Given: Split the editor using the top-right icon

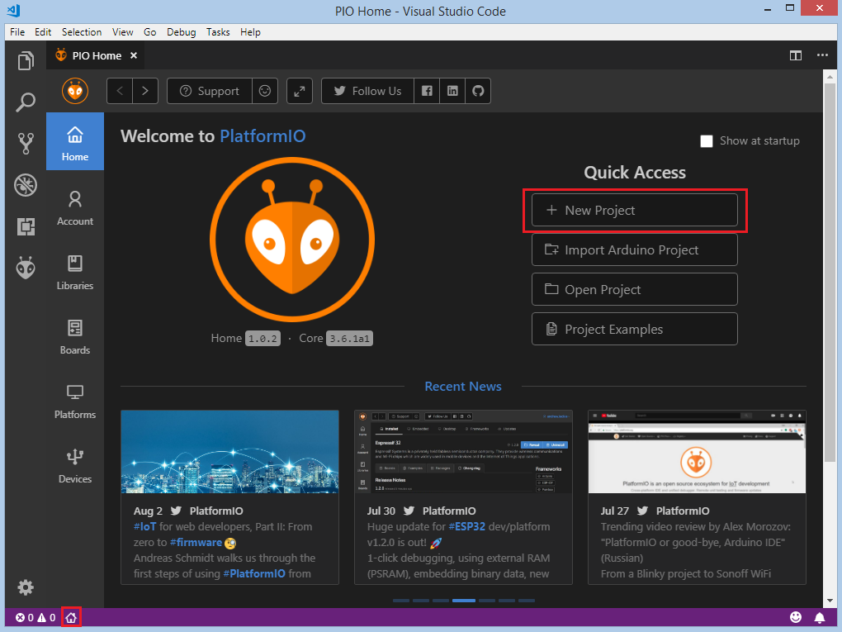Looking at the screenshot, I should click(796, 55).
